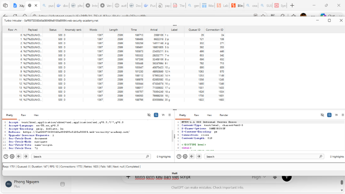Switch the response view to Render tab
Image resolution: width=345 pixels, height=194 pixels.
point(224,115)
